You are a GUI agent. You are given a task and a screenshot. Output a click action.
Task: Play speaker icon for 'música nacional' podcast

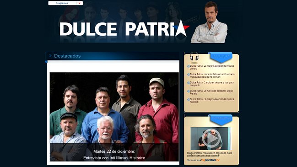click(x=188, y=100)
